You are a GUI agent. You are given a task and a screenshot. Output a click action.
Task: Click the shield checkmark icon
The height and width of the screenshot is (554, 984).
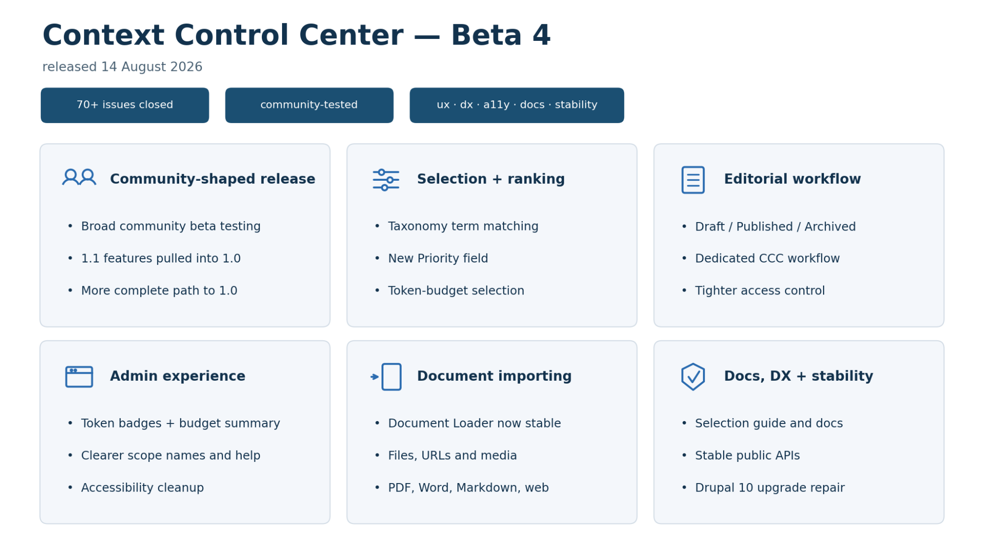coord(693,377)
